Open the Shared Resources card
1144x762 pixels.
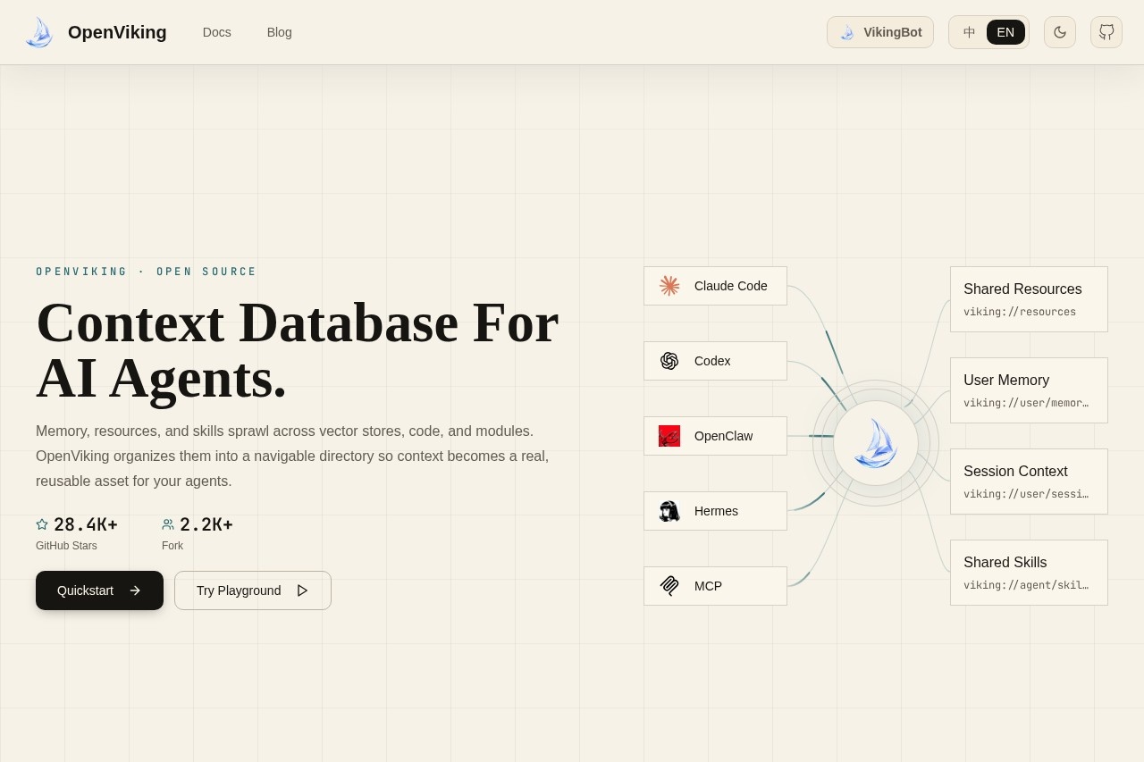tap(1029, 299)
